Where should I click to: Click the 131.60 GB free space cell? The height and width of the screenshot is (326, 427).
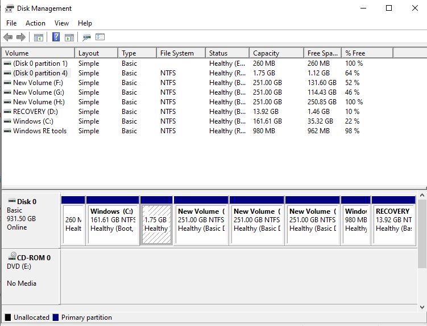click(x=322, y=83)
